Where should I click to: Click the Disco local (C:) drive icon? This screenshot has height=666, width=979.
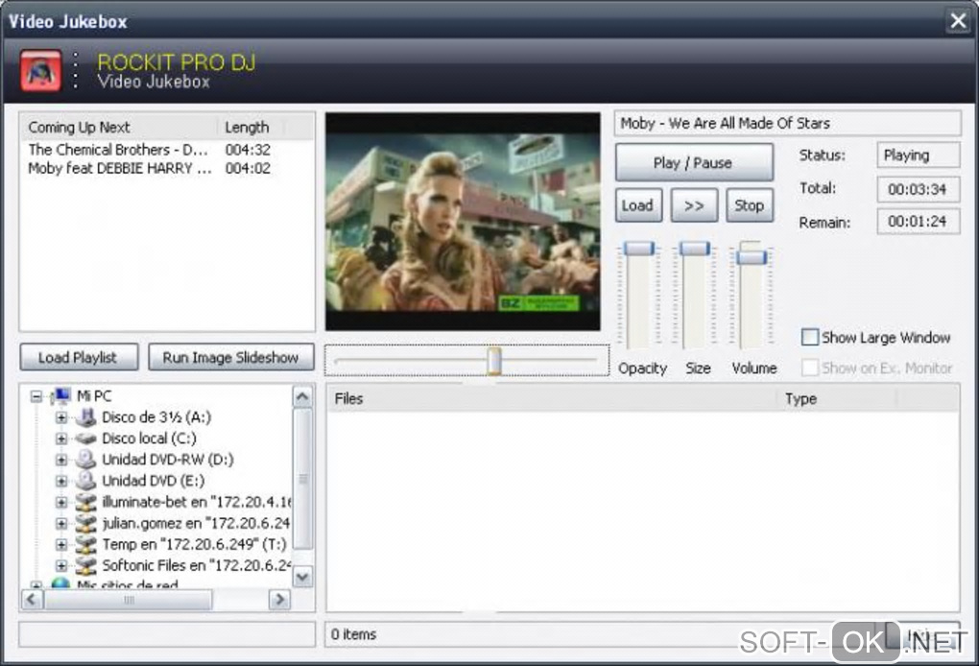[x=85, y=439]
